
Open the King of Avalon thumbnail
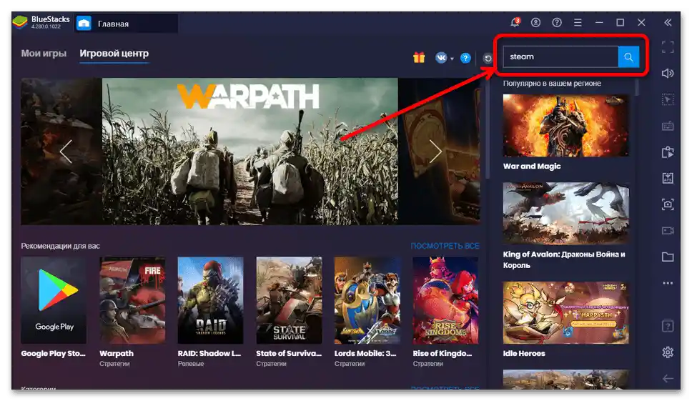tap(565, 213)
